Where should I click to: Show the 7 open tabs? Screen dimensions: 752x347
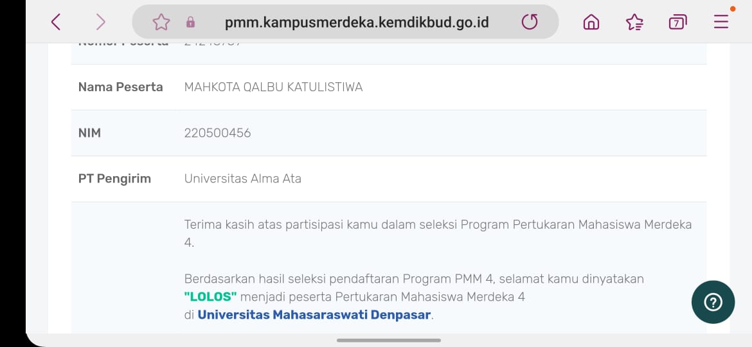pyautogui.click(x=677, y=22)
